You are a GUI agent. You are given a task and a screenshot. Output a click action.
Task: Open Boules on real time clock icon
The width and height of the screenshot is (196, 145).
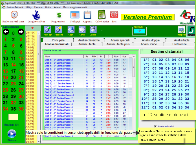(14, 15)
